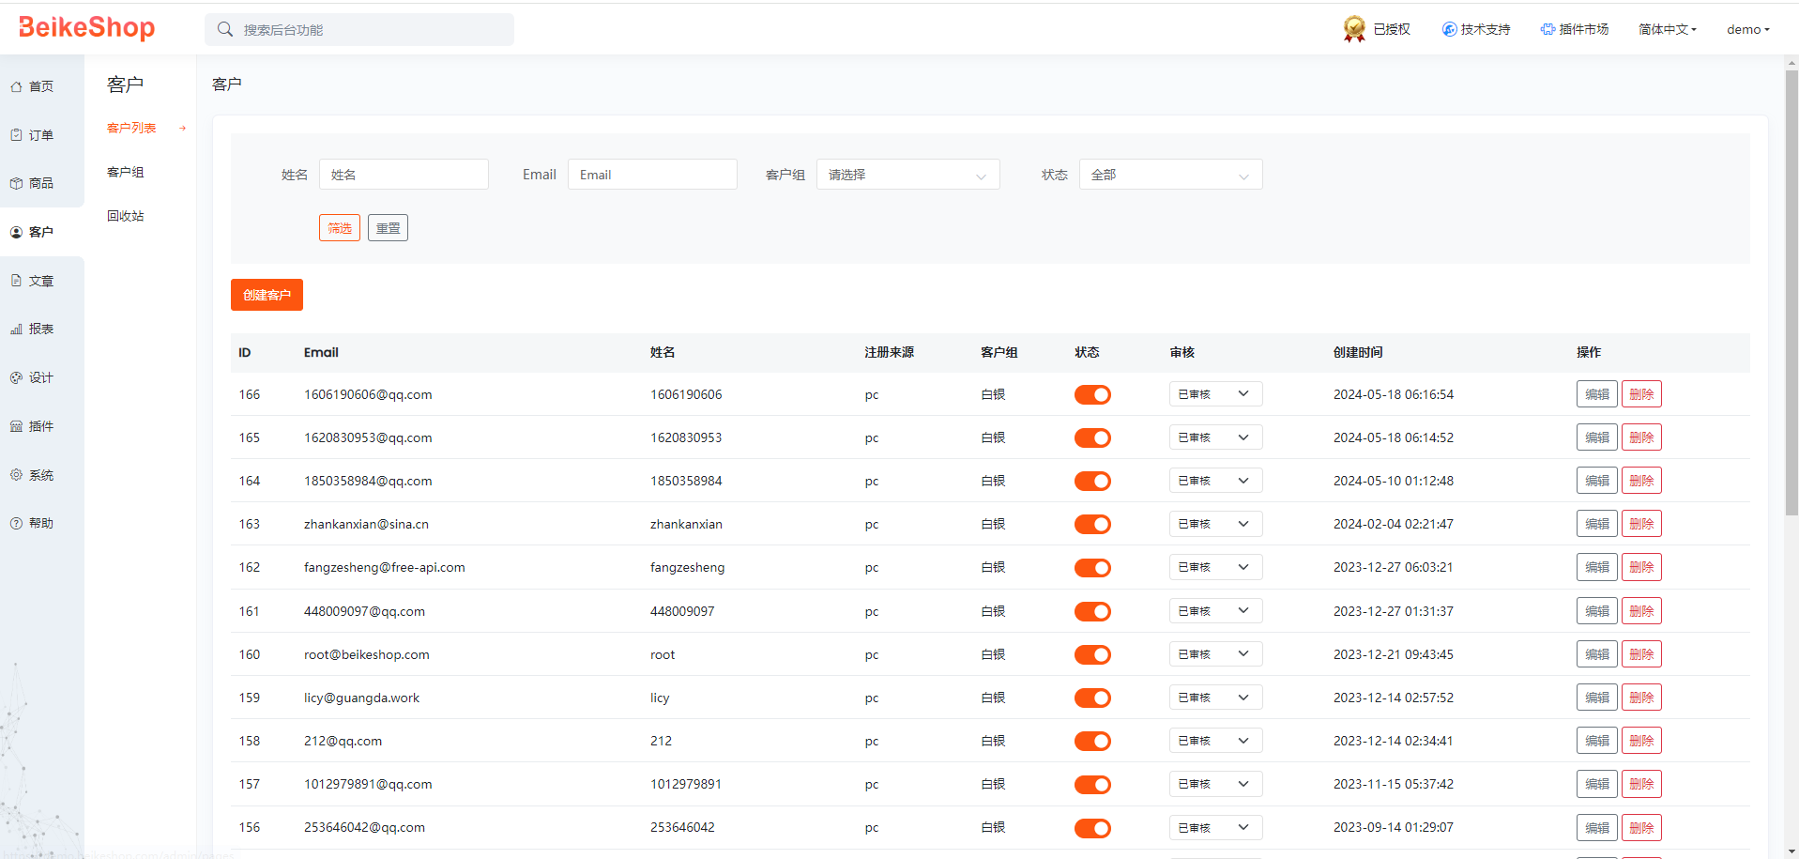Toggle status switch for customer 166
Screen dimensions: 1799x859
1092,395
